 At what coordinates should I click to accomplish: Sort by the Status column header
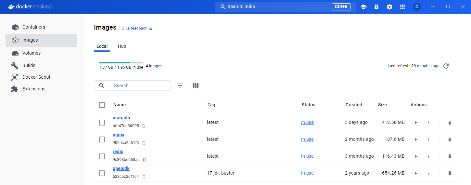tap(309, 105)
